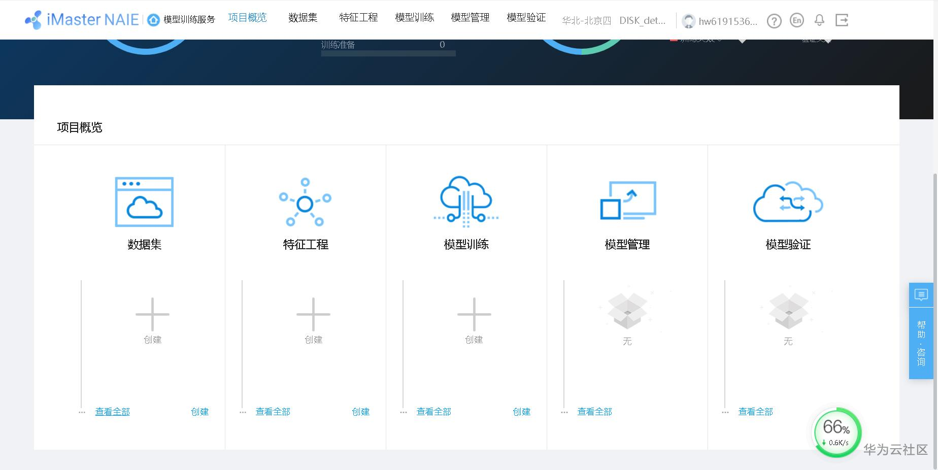Switch language with the En icon

tap(797, 20)
